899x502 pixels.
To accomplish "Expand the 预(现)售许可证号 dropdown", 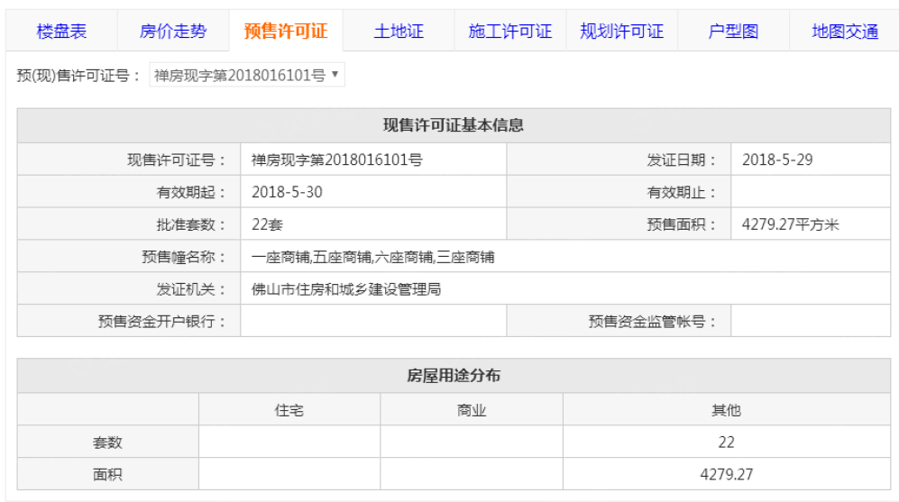I will coord(247,75).
